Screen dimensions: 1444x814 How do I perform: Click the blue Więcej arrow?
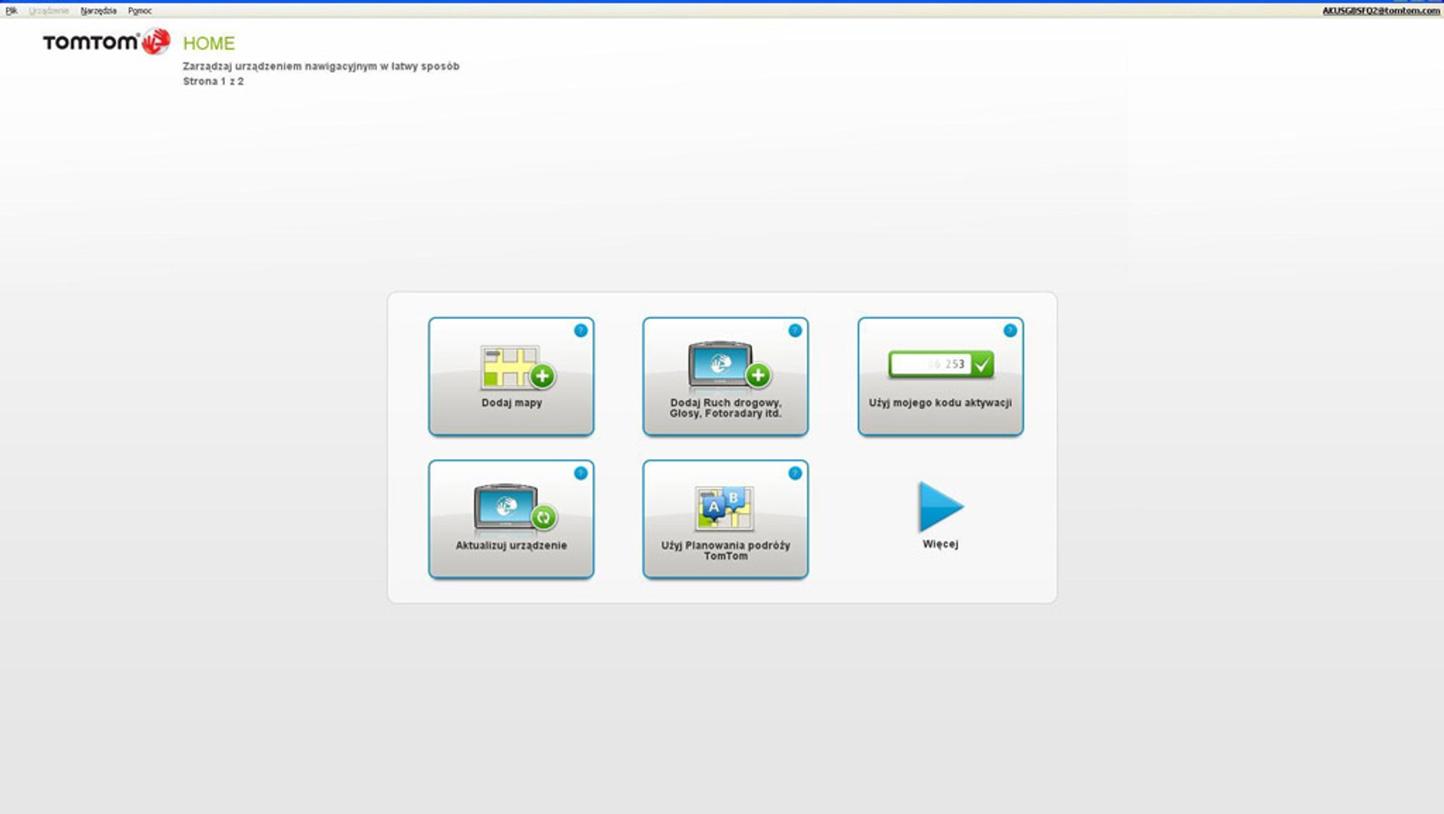940,507
